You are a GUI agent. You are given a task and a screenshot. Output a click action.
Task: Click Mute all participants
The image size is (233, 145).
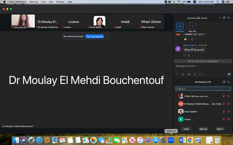[x=203, y=129]
